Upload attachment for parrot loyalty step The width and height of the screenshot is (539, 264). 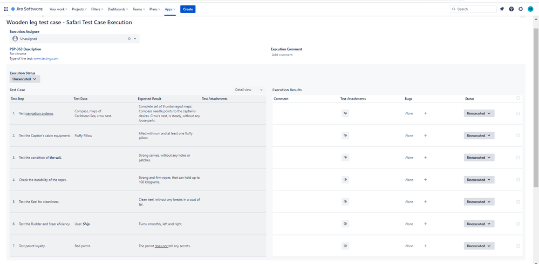(345, 246)
